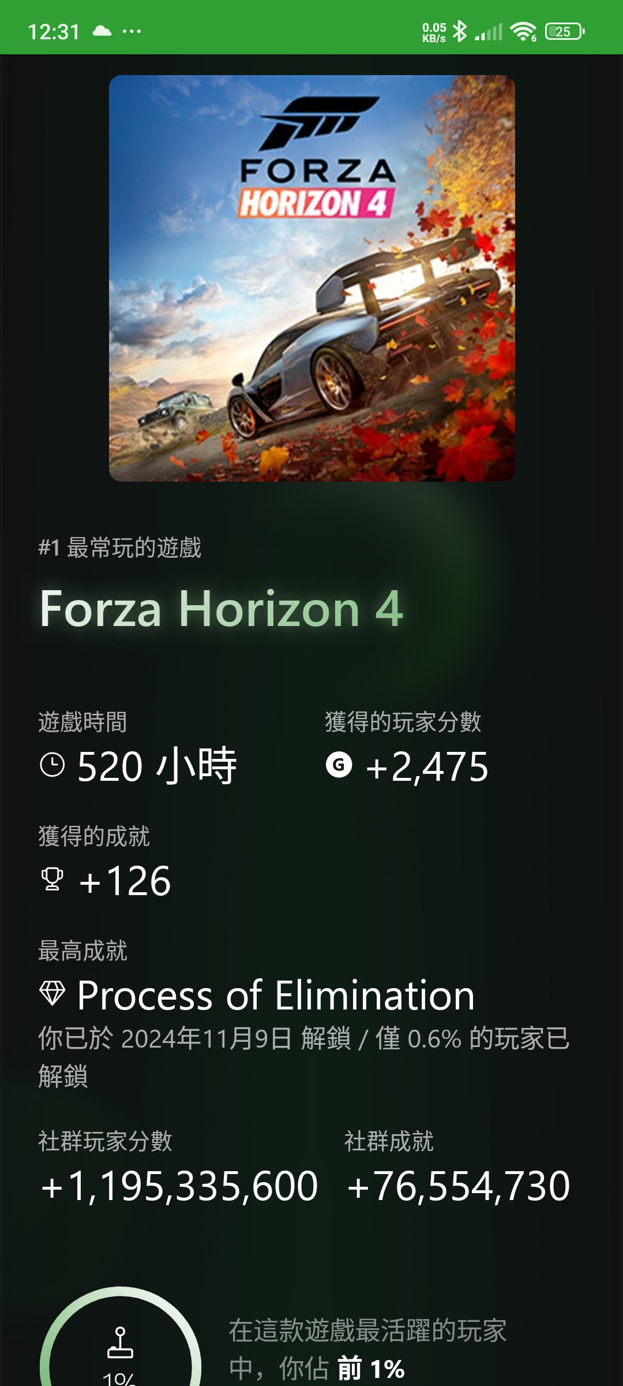Image resolution: width=623 pixels, height=1386 pixels.
Task: Tap the Forza Horizon 4 cover art
Action: point(311,278)
